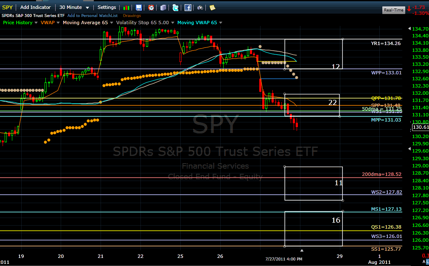Share chart via the Facebook icon
This screenshot has width=429, height=266.
[188, 8]
